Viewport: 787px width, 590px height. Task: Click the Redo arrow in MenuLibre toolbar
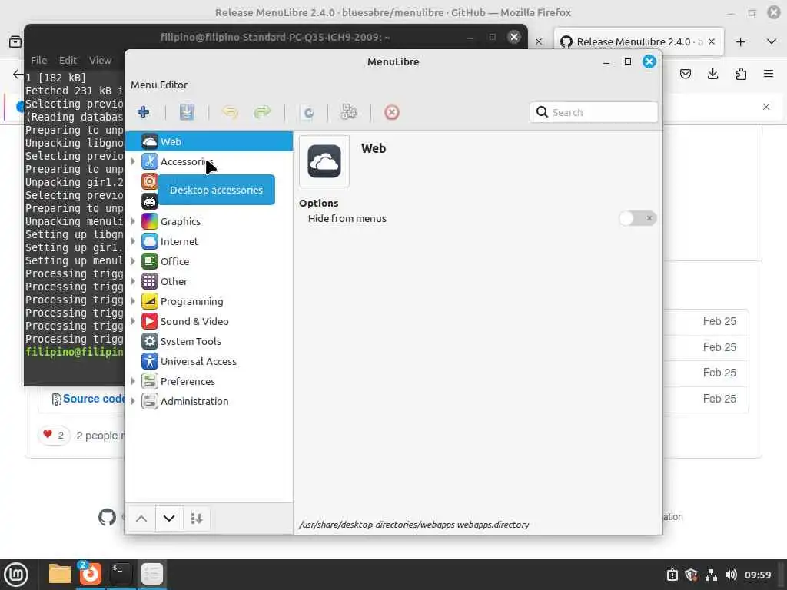(x=263, y=112)
